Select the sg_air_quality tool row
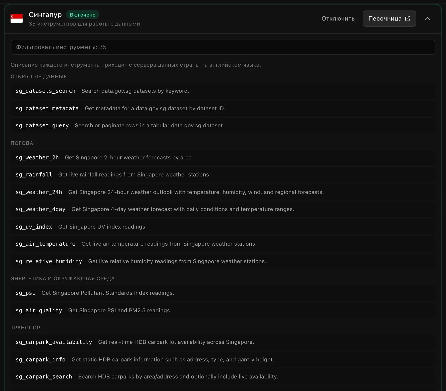The width and height of the screenshot is (446, 391). [x=223, y=310]
